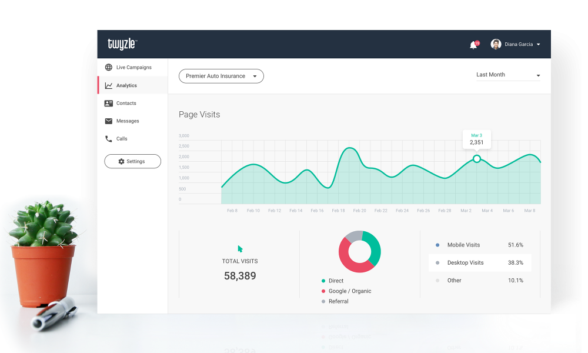The image size is (588, 353).
Task: Click the traffic sources donut chart
Action: pyautogui.click(x=359, y=252)
